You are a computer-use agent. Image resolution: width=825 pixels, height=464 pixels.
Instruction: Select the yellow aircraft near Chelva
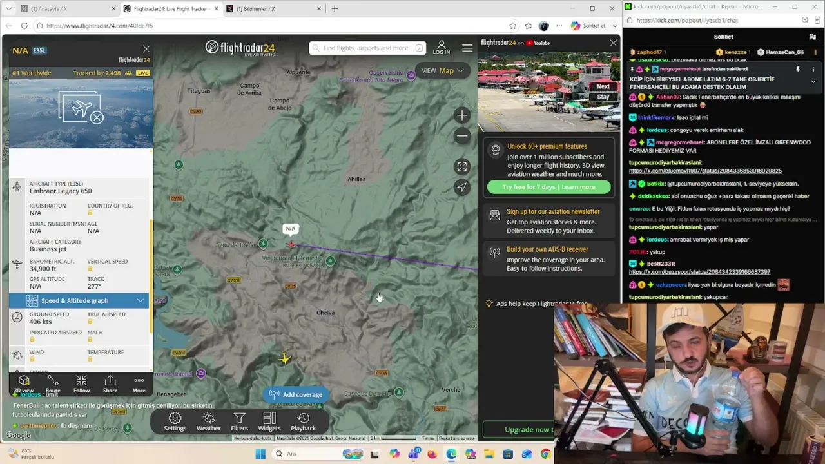[x=284, y=358]
